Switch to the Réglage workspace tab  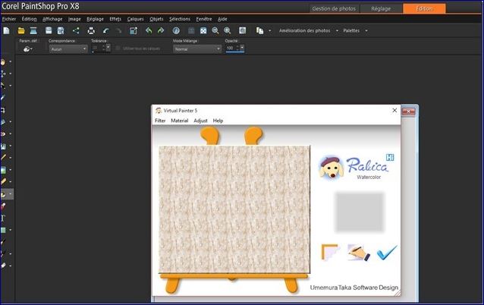coord(381,8)
